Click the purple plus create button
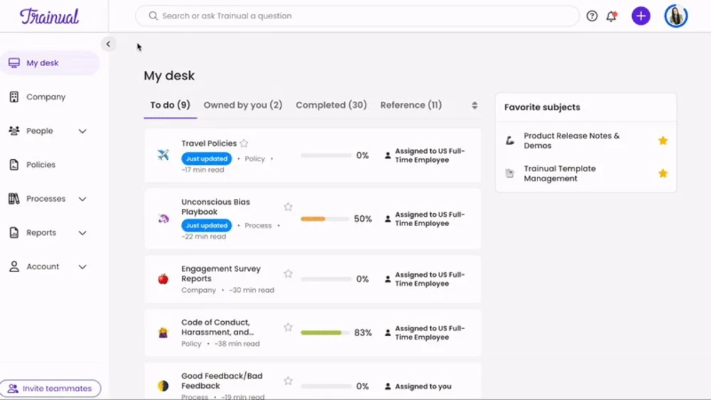 (x=641, y=16)
